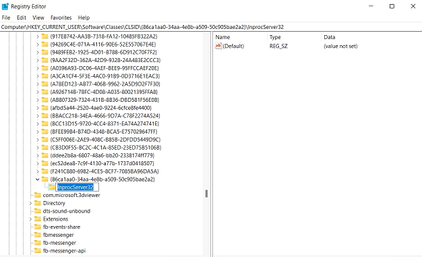This screenshot has height=257, width=422.
Task: Select folder icon of {F241C880-6982-4CE5-8CF7-7085BA96DA5A}
Action: 45,171
